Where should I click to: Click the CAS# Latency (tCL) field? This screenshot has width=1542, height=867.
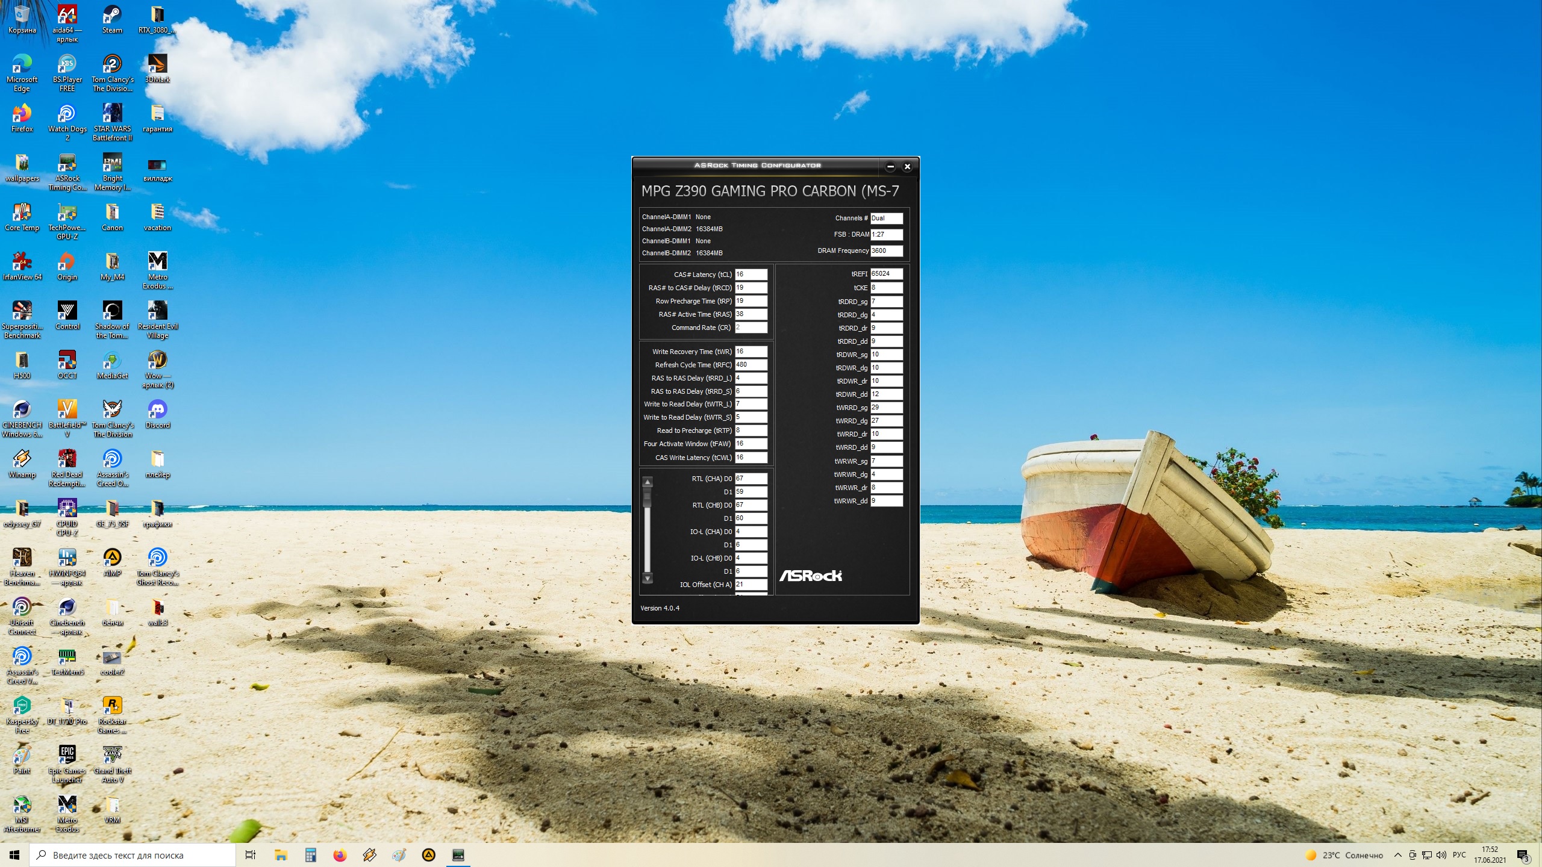click(x=751, y=275)
